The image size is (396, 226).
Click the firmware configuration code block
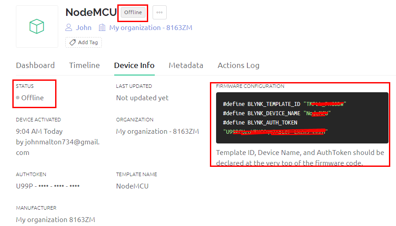click(302, 118)
